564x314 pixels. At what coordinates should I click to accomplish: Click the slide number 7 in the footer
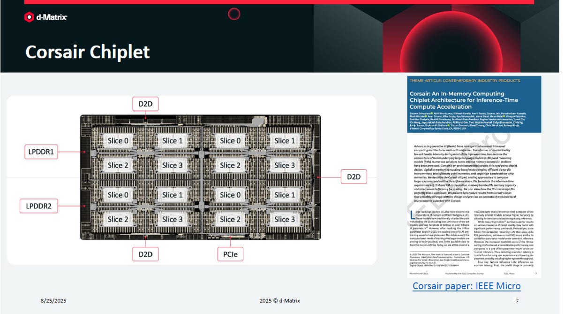pos(517,300)
